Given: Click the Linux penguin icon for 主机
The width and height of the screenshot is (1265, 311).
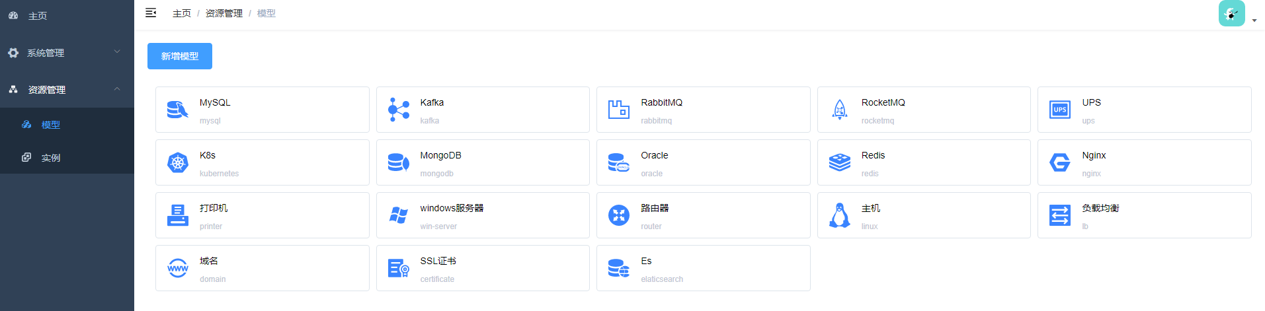Looking at the screenshot, I should 840,215.
